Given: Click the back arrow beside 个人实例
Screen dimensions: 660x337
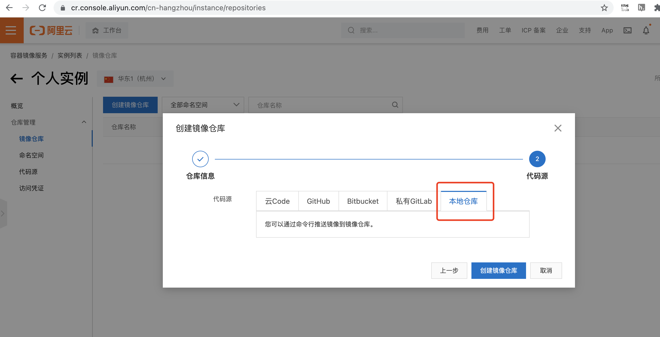Looking at the screenshot, I should pyautogui.click(x=17, y=79).
